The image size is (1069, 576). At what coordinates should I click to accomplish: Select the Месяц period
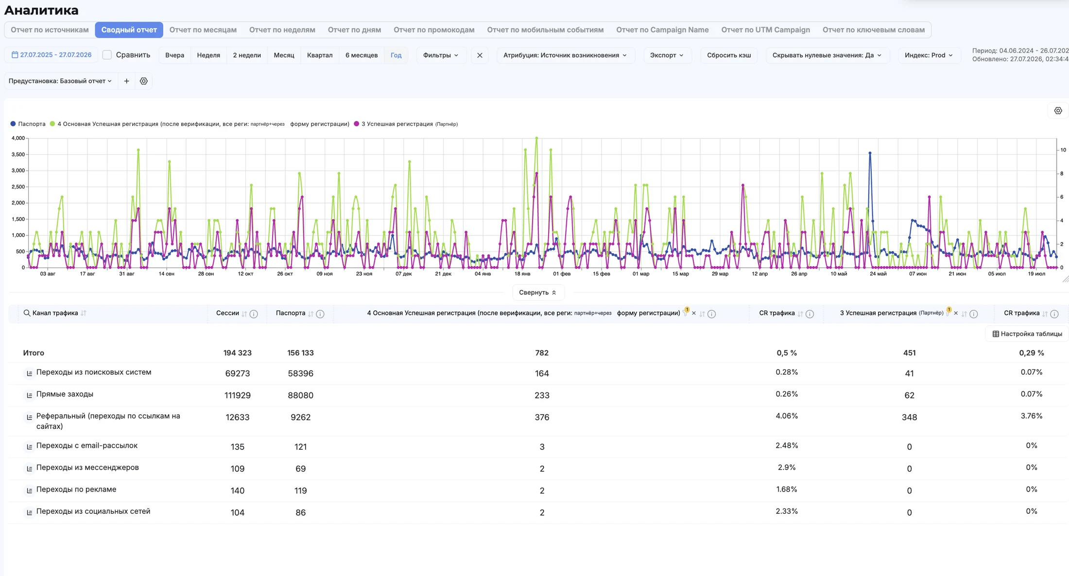(x=284, y=55)
